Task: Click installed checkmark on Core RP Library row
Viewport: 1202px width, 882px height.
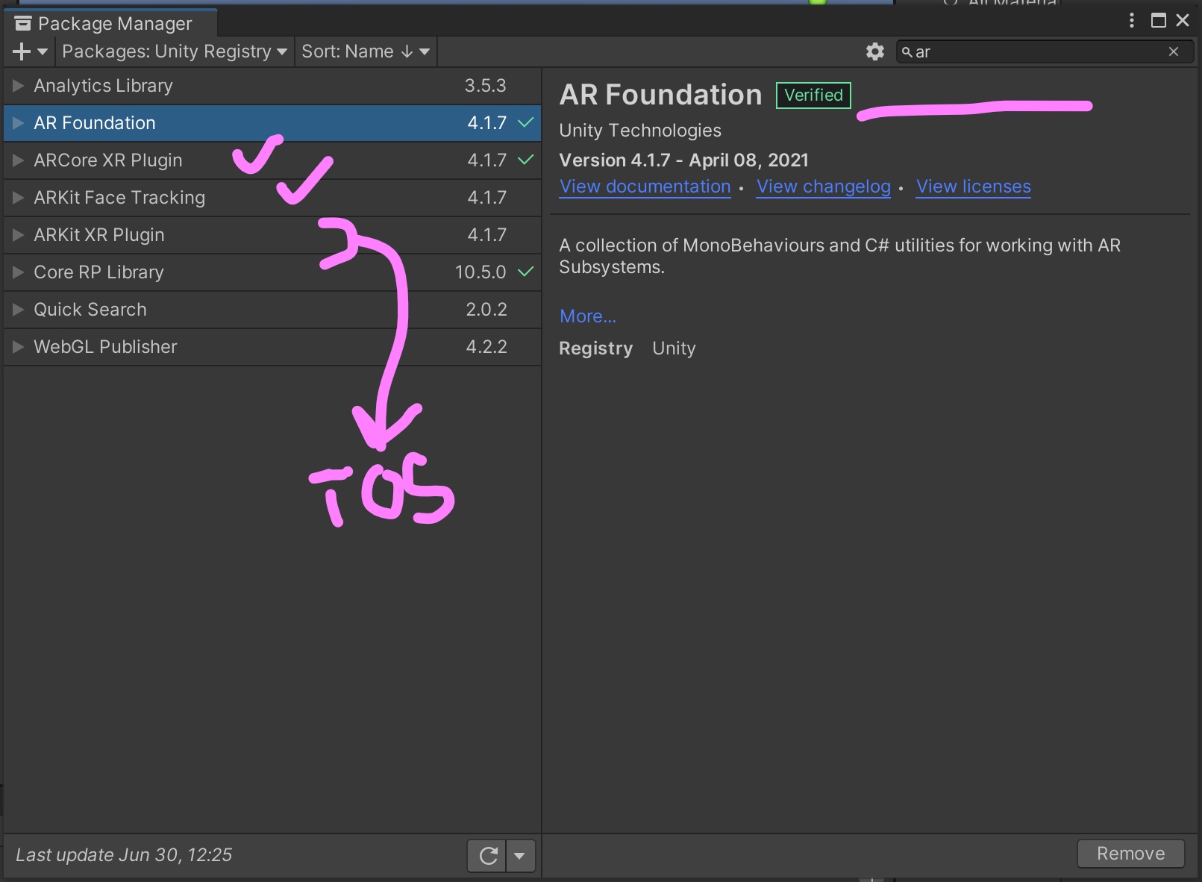Action: [x=526, y=272]
